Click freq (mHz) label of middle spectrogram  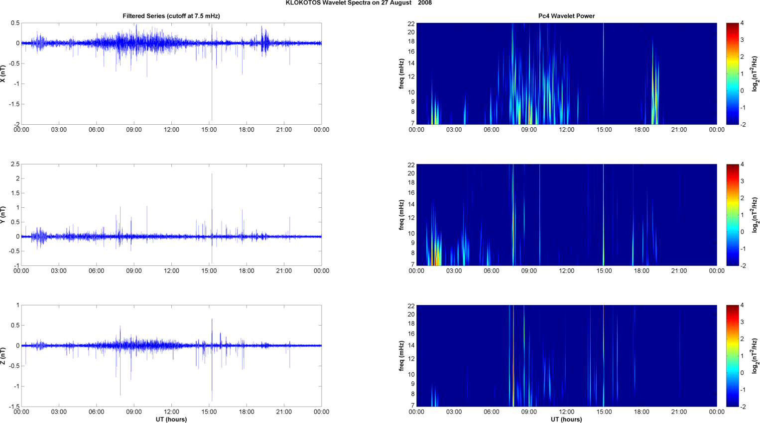point(401,215)
